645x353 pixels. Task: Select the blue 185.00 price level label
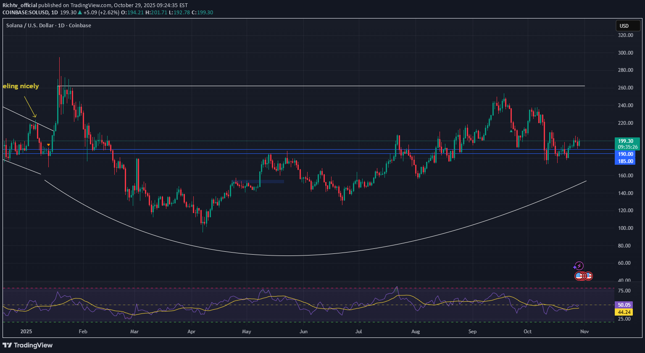tap(626, 161)
